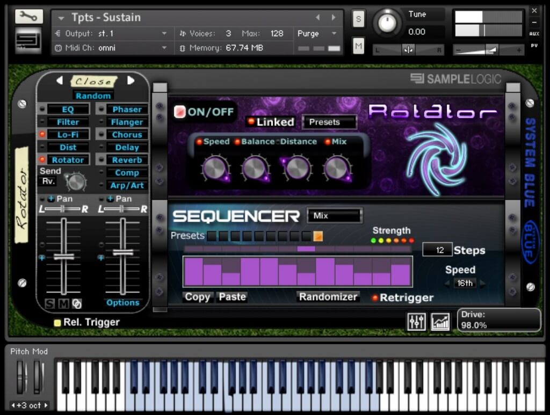
Task: Click the Random button
Action: click(x=93, y=96)
